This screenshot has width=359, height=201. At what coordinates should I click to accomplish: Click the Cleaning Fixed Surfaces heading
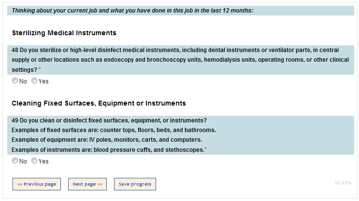pos(99,103)
